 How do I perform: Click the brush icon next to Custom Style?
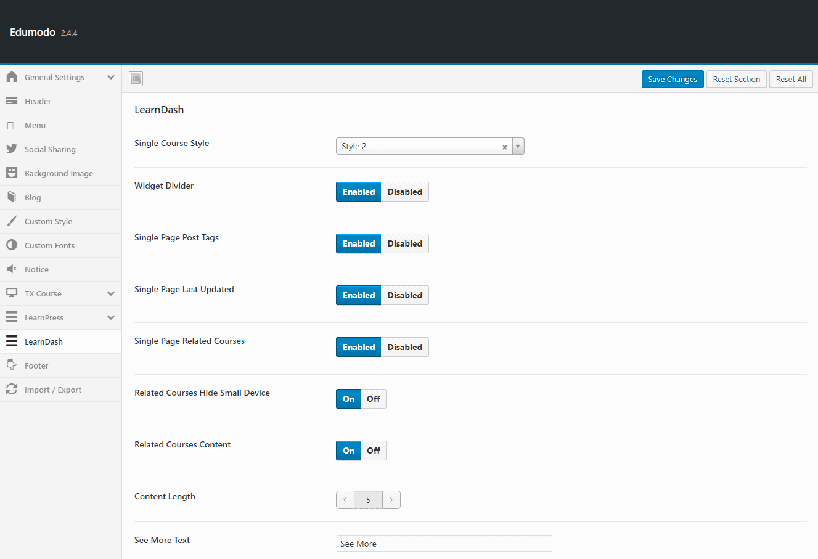pos(12,221)
